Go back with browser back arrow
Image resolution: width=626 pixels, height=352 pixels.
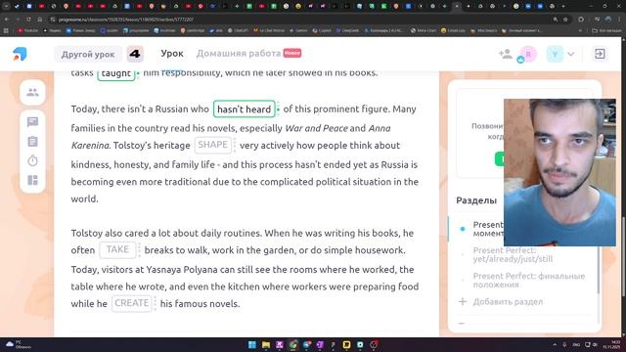[x=7, y=20]
